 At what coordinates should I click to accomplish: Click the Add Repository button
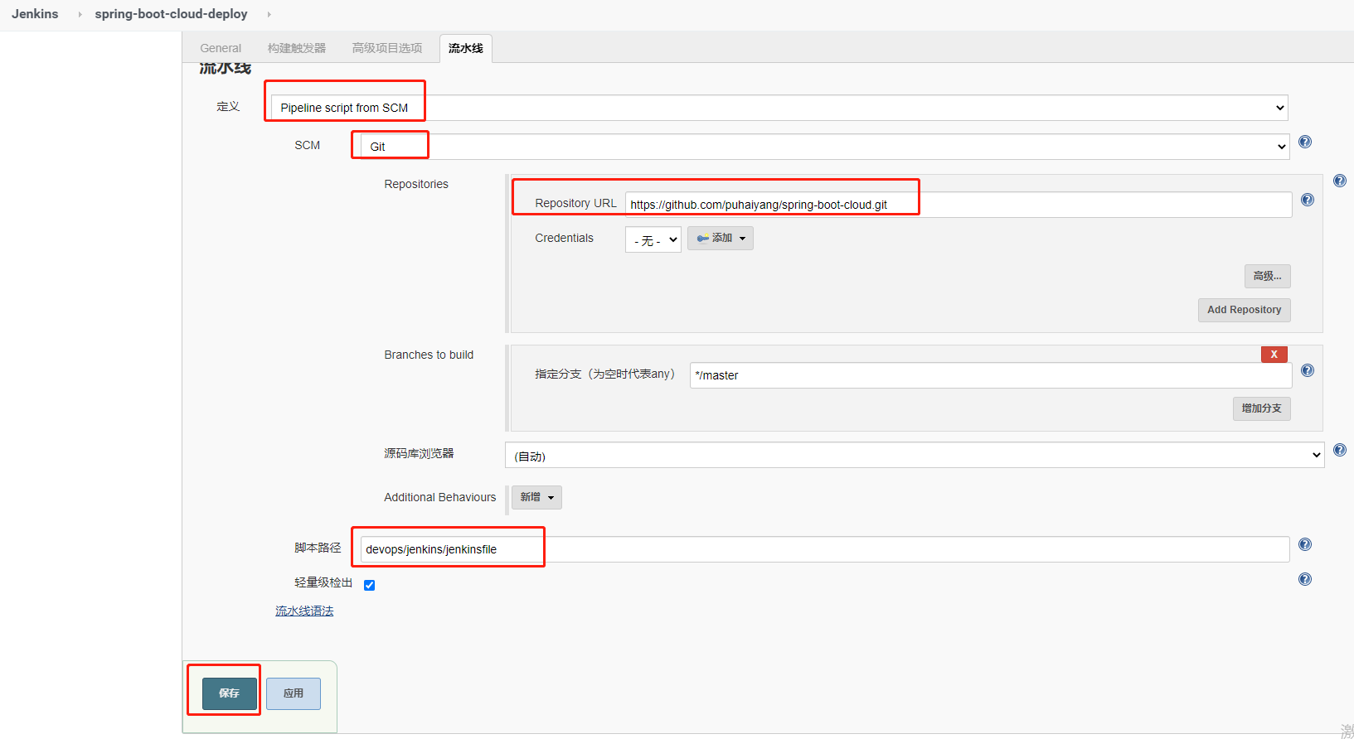point(1245,310)
